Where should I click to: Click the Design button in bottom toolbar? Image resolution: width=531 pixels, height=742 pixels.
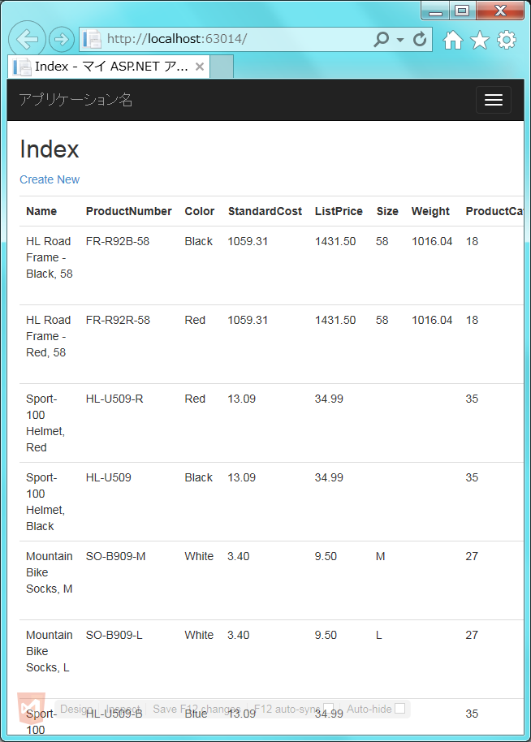pos(76,709)
